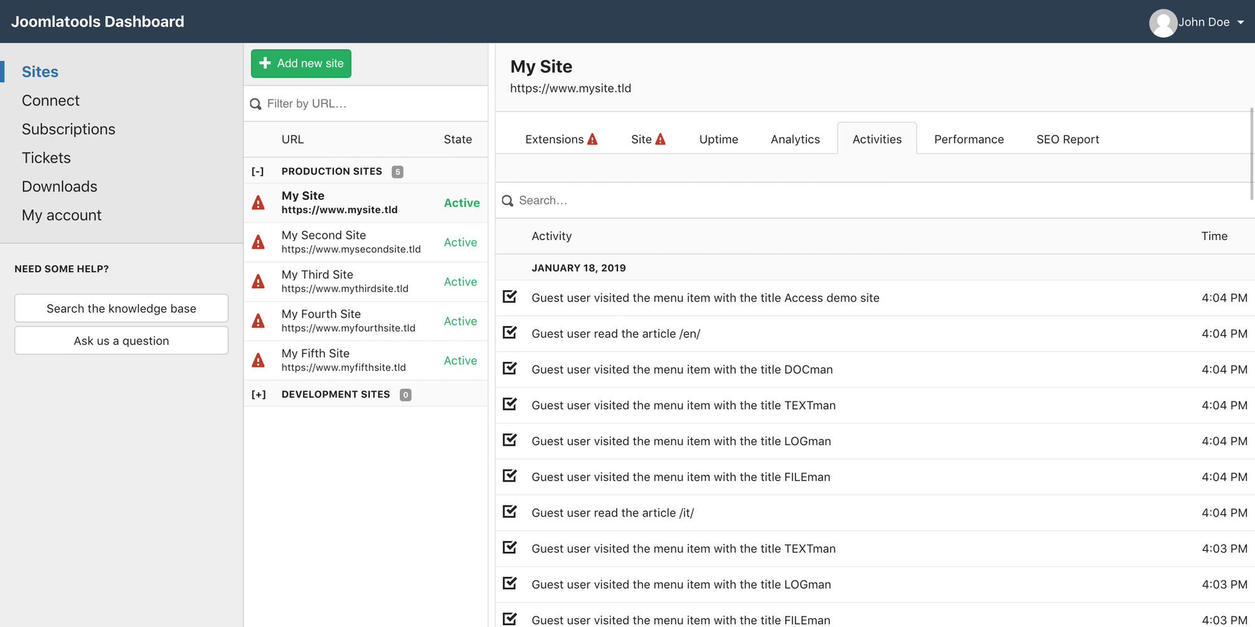This screenshot has height=627, width=1255.
Task: Click the magnifier icon in URL filter
Action: (x=255, y=104)
